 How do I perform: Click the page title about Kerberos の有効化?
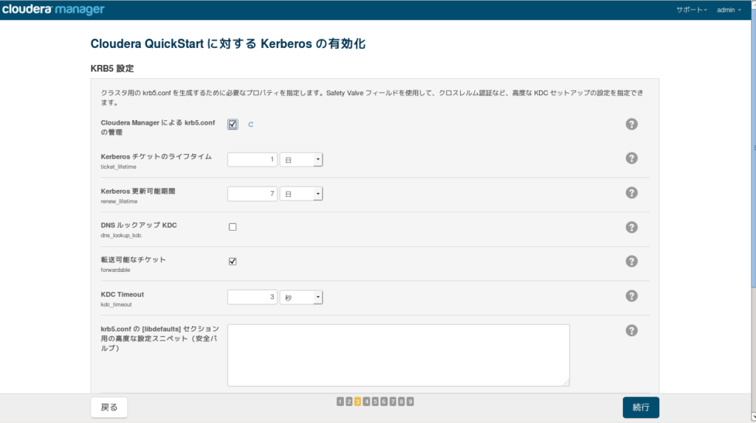[x=227, y=43]
